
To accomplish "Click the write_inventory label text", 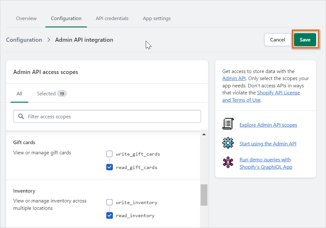I will coord(137,202).
